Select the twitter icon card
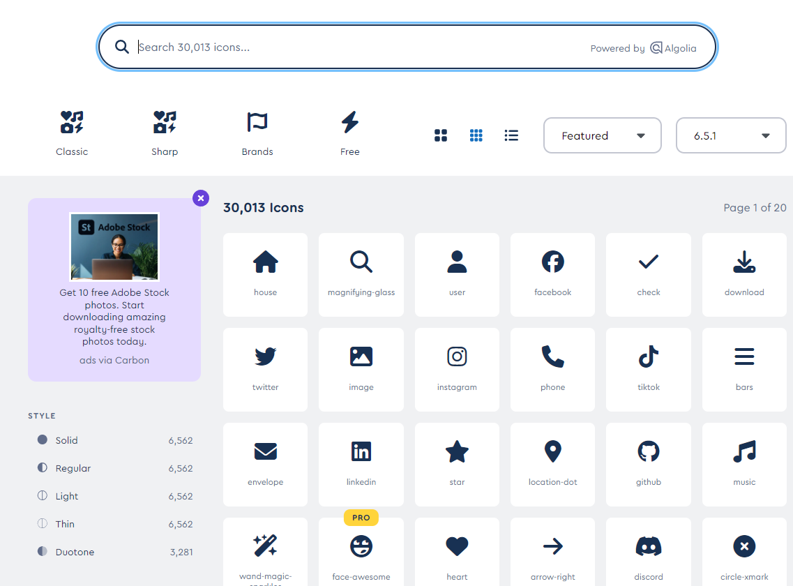This screenshot has width=793, height=586. 265,370
